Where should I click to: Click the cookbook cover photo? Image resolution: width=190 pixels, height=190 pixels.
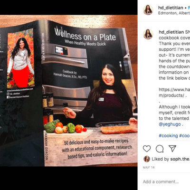coord(69,91)
